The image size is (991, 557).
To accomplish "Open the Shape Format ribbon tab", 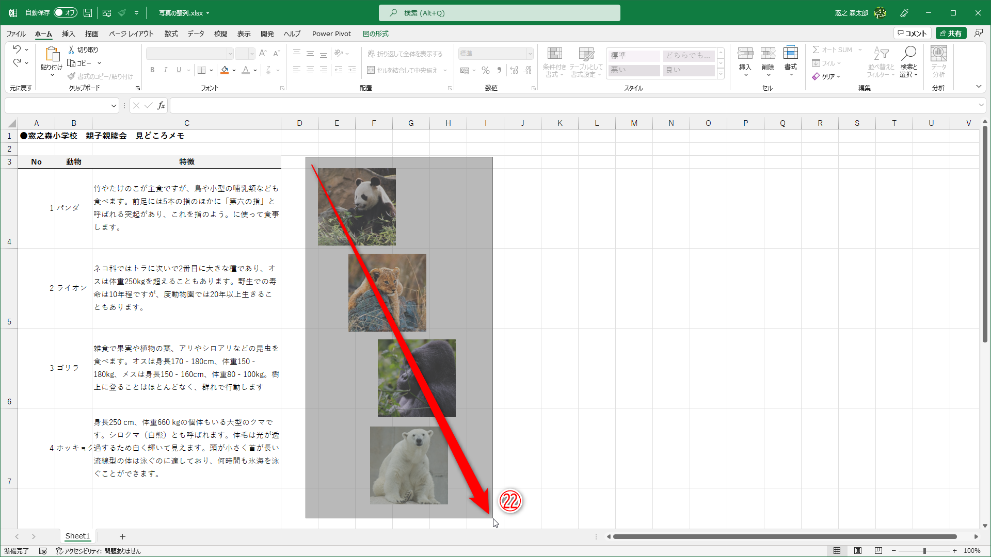I will pos(375,34).
